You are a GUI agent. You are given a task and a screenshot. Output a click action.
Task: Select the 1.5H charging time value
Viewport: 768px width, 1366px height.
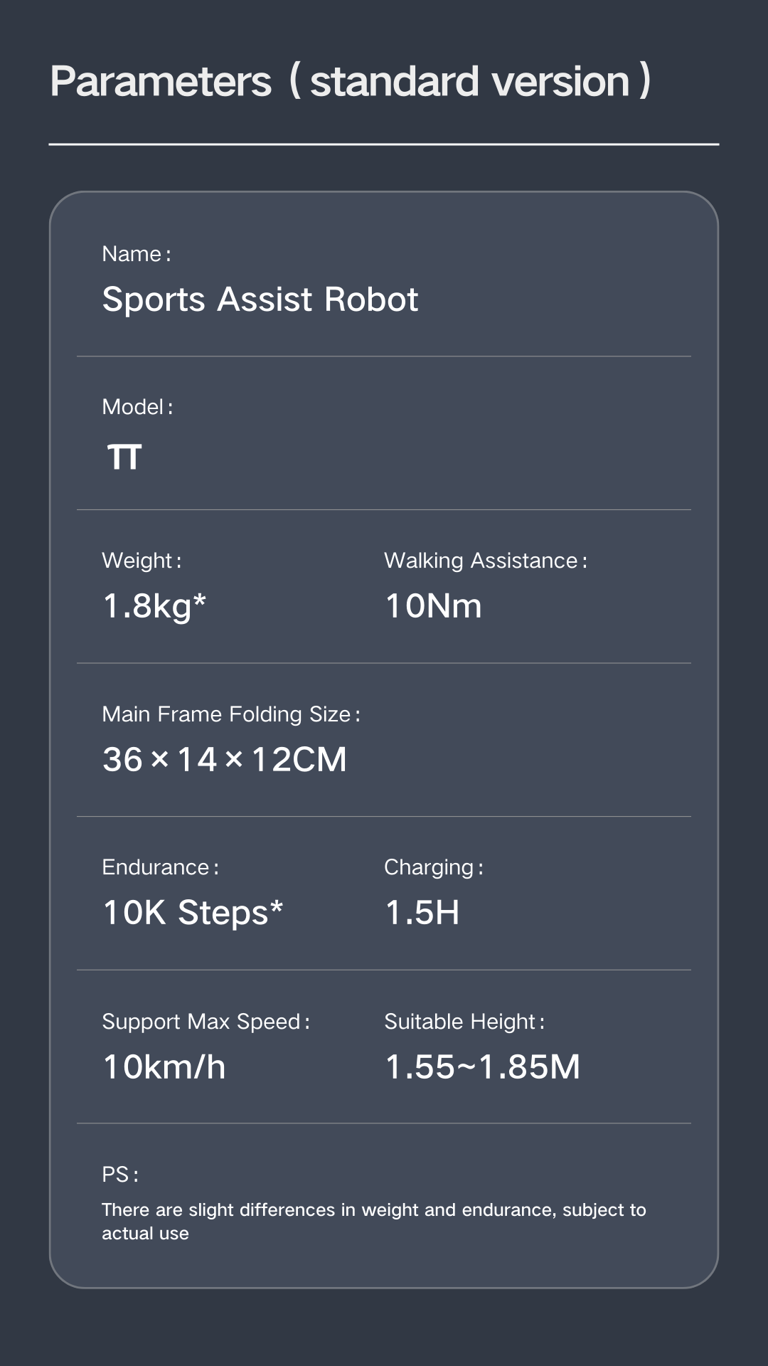422,913
